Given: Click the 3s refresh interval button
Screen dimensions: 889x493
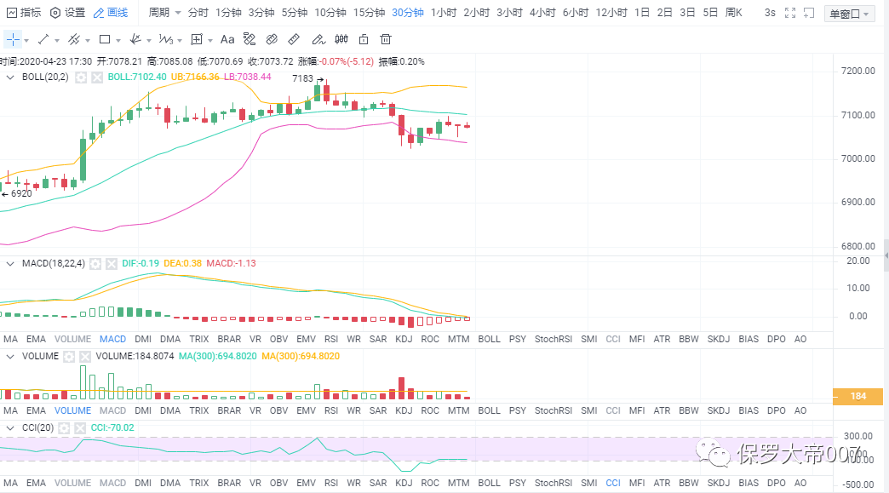Looking at the screenshot, I should click(x=770, y=13).
